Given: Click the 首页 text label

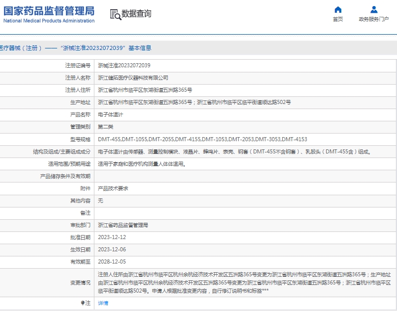Looking at the screenshot, I should (x=338, y=19).
